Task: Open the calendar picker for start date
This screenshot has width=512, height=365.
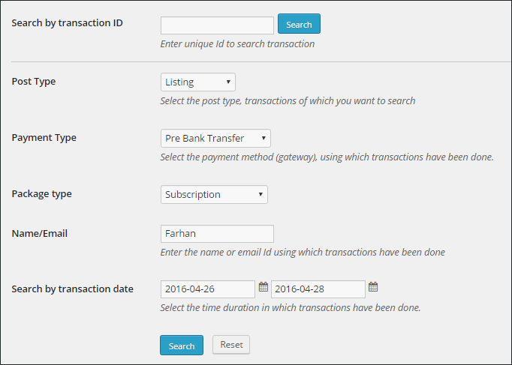Action: coord(264,287)
